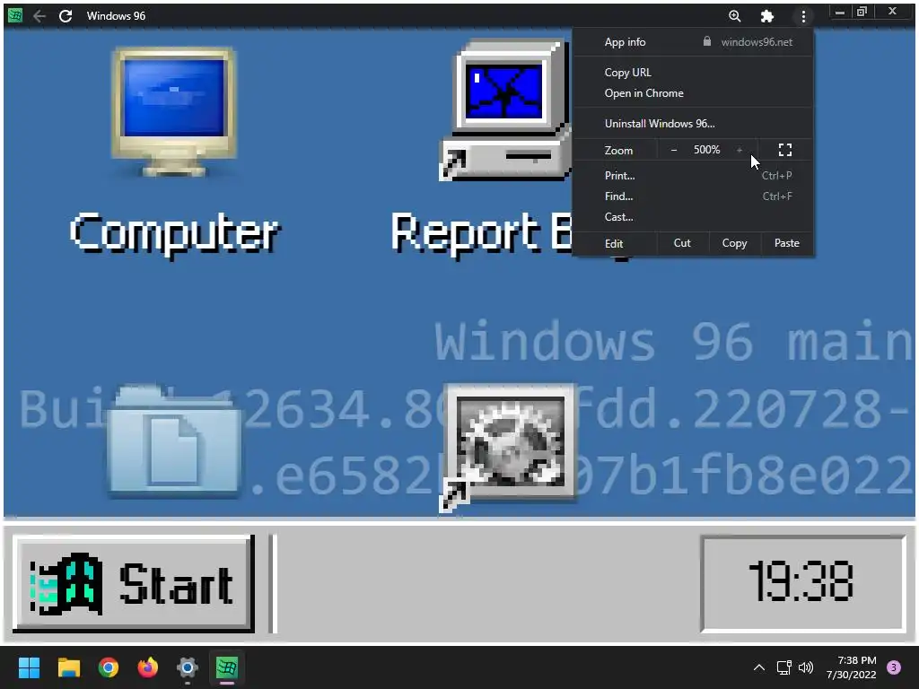Click the network tray icon

pos(783,667)
